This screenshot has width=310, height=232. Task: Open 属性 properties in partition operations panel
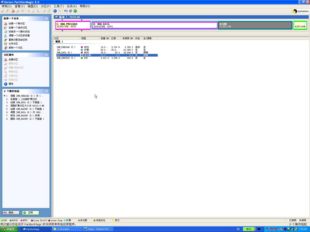point(11,84)
